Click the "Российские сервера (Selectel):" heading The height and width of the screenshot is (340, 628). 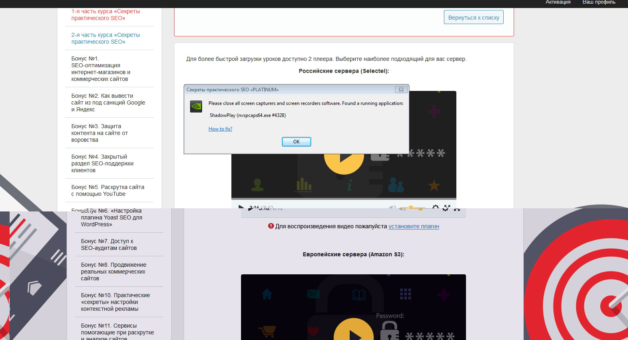click(344, 71)
